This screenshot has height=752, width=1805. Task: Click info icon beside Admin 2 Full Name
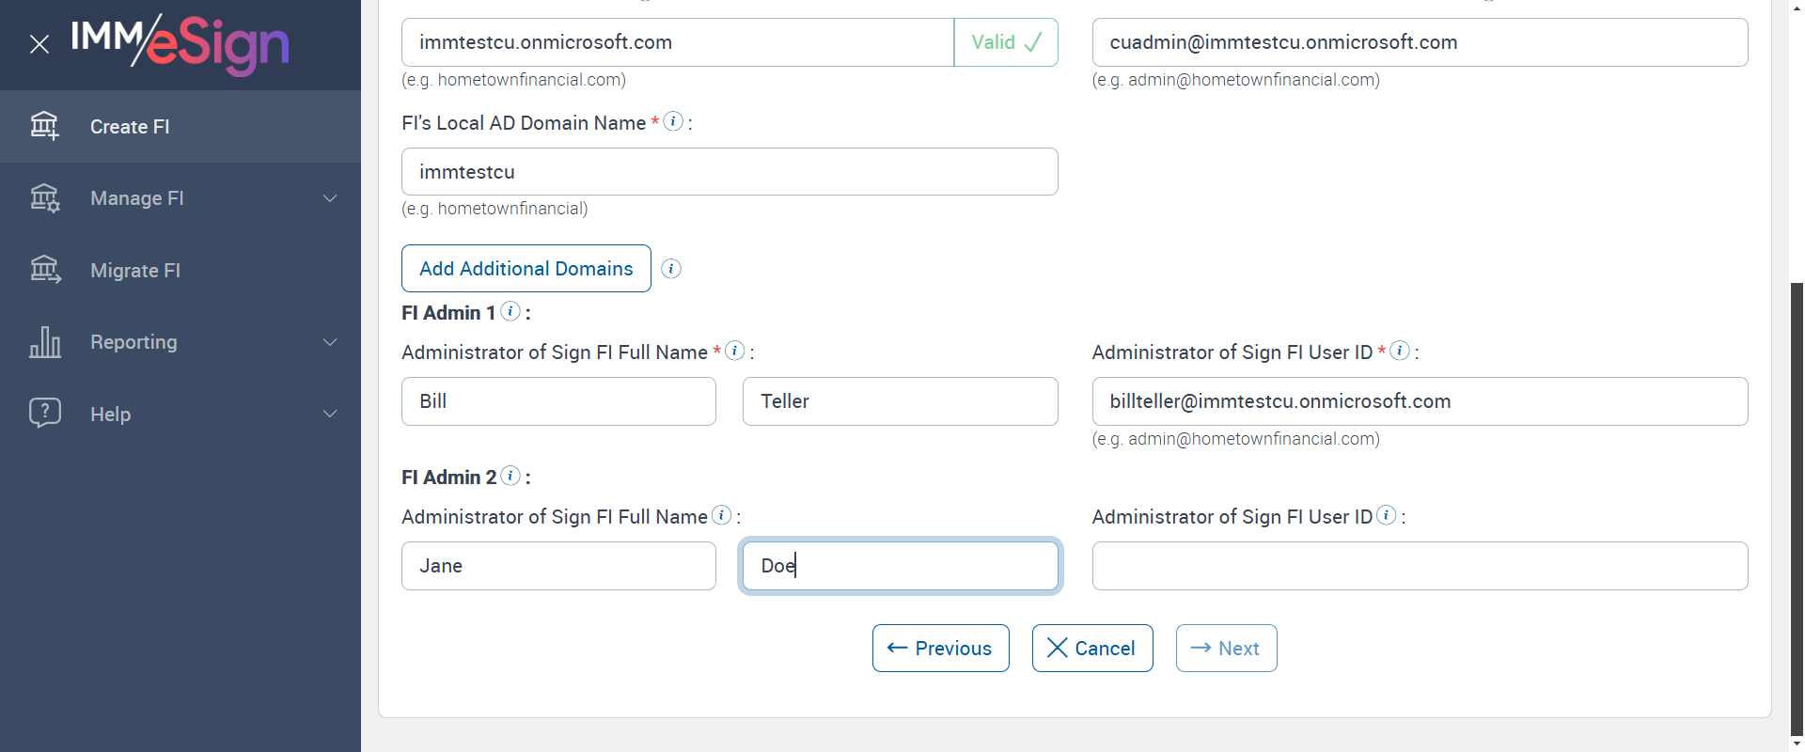(722, 515)
